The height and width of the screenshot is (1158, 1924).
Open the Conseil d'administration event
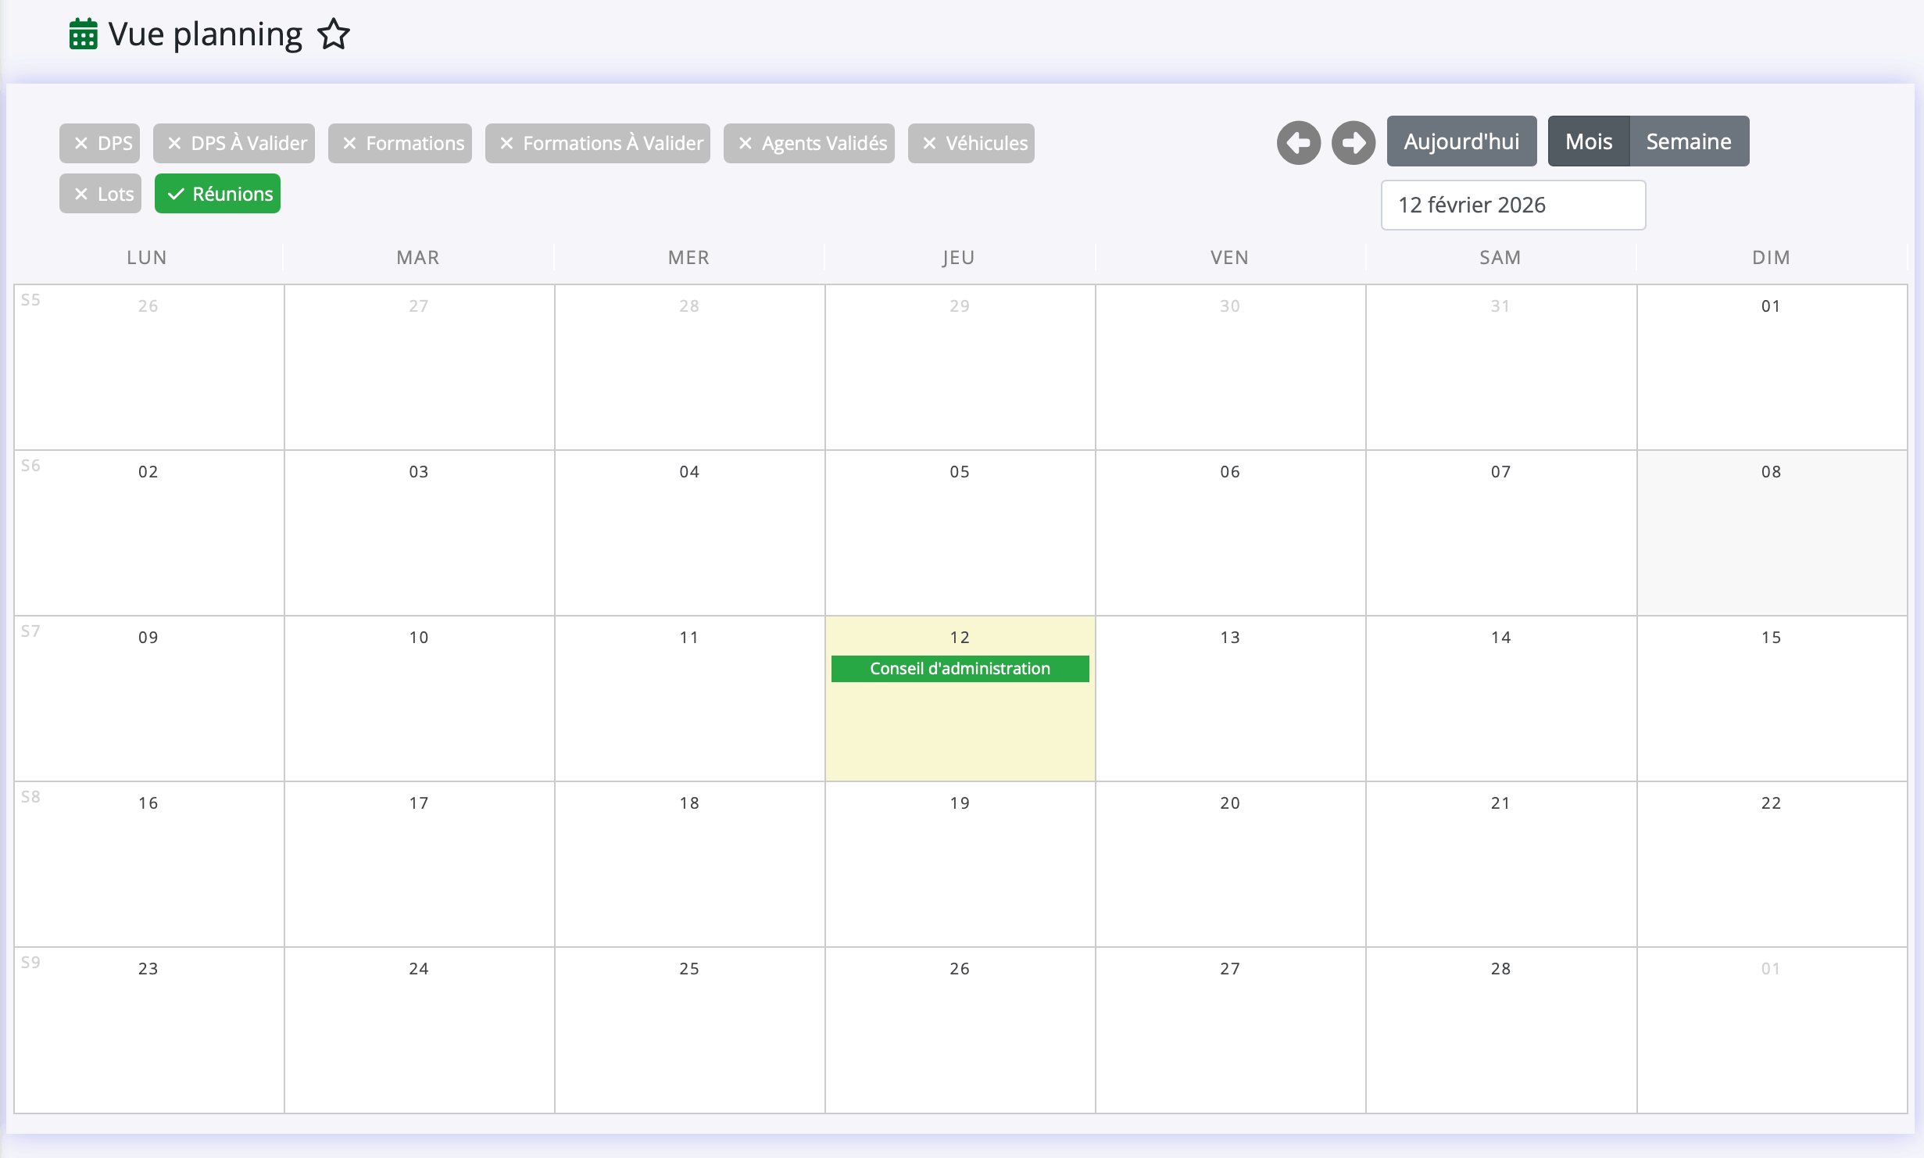tap(960, 669)
